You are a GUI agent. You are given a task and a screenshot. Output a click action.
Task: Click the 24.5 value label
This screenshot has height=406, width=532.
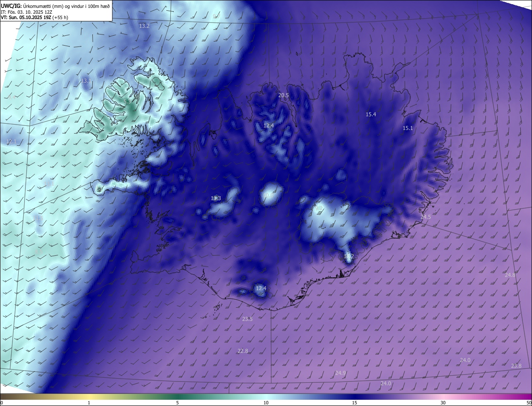pyautogui.click(x=426, y=217)
